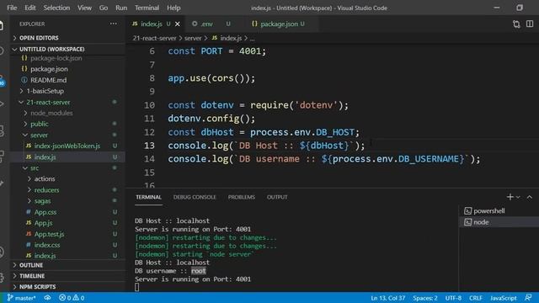Open package-lock.json in explorer

coord(56,58)
